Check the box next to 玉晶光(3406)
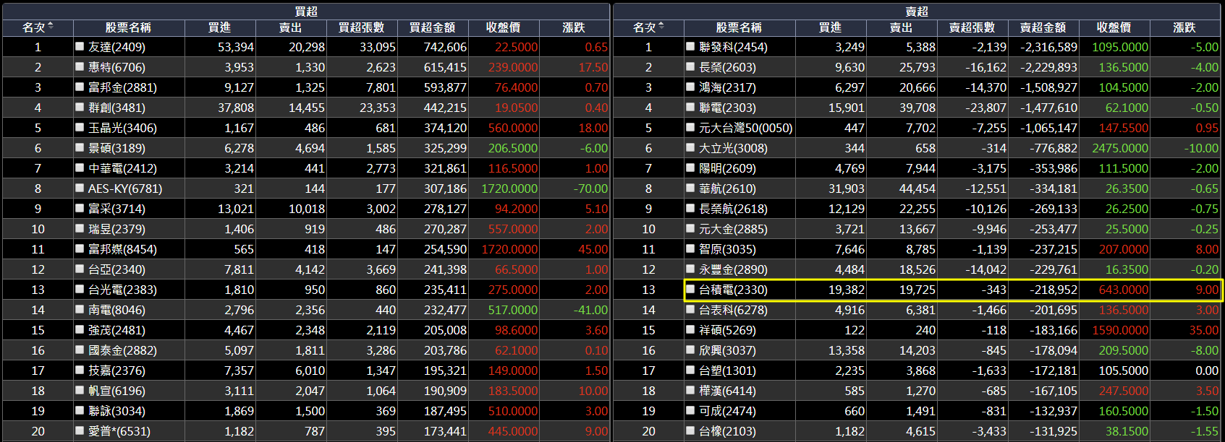Viewport: 1225px width, 442px height. 80,127
